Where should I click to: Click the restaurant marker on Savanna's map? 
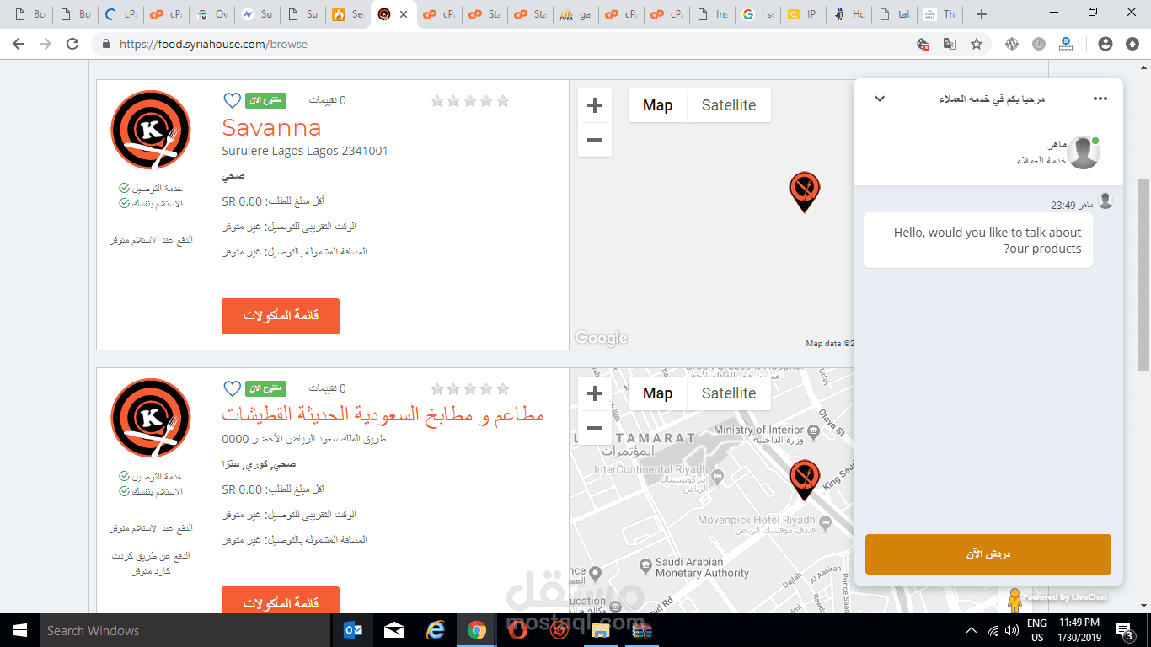[805, 191]
